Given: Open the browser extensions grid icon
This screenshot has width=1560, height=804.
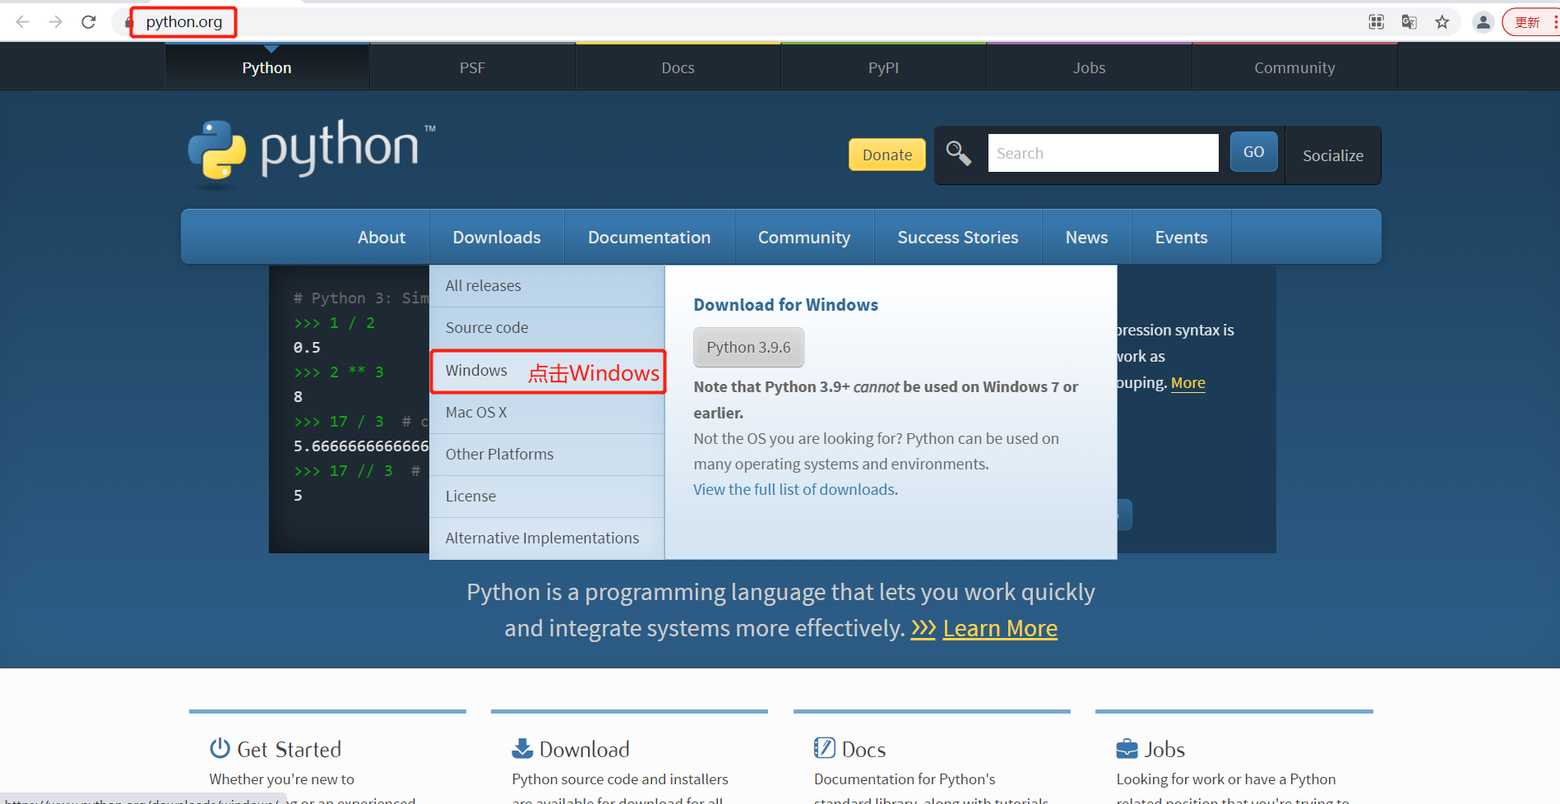Looking at the screenshot, I should point(1376,22).
